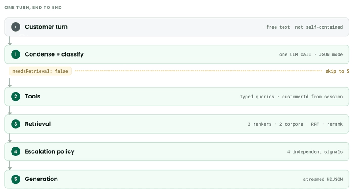356x192 pixels.
Task: Click the step 3 circle badge
Action: [x=16, y=124]
